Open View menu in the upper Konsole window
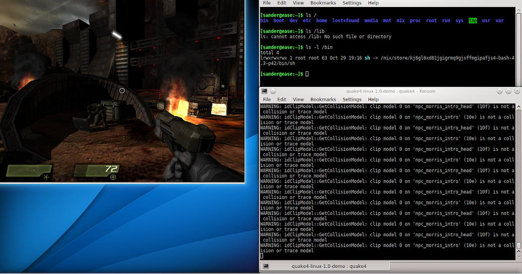The width and height of the screenshot is (522, 274). click(x=298, y=3)
